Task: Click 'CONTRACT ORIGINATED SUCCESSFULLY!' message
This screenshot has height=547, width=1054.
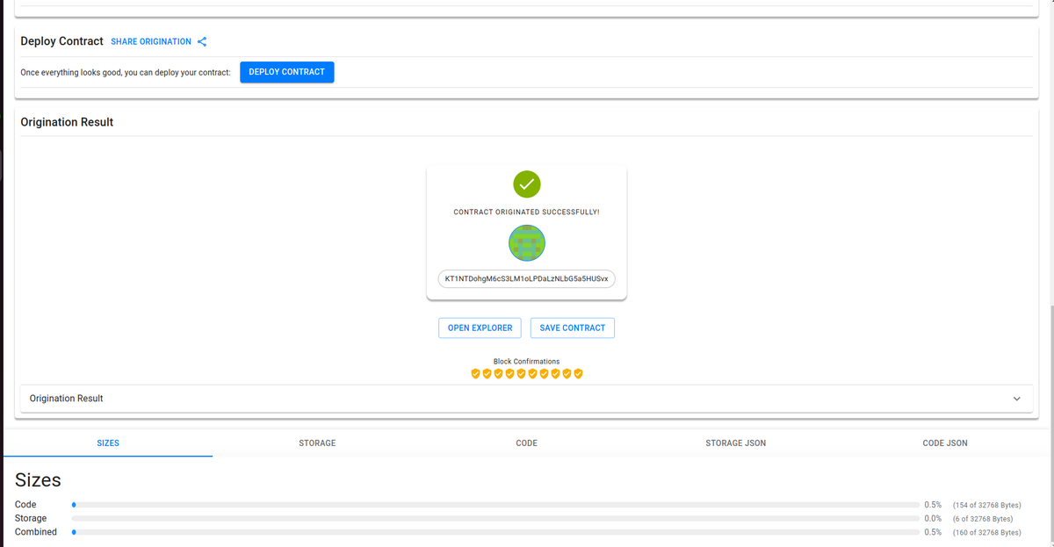Action: click(x=527, y=212)
